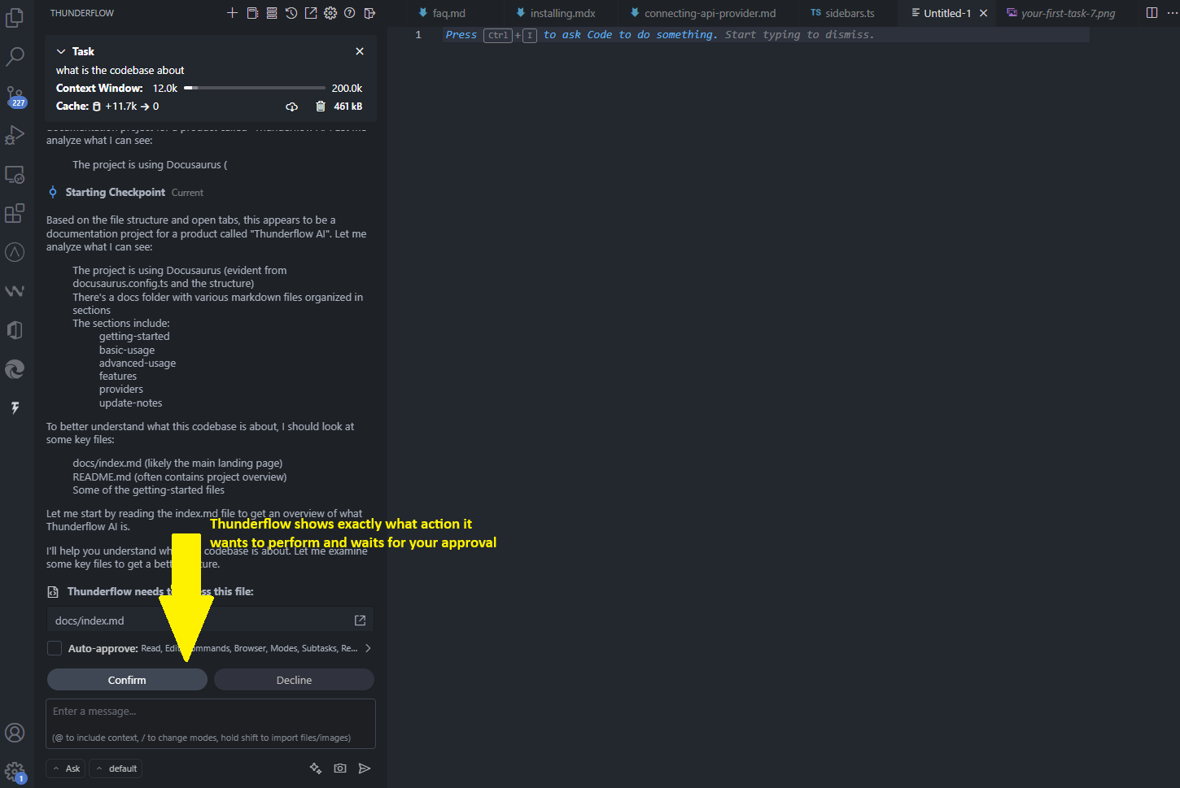This screenshot has width=1180, height=788.
Task: Select the Thunderflow lightning icon in activity bar
Action: click(x=15, y=407)
